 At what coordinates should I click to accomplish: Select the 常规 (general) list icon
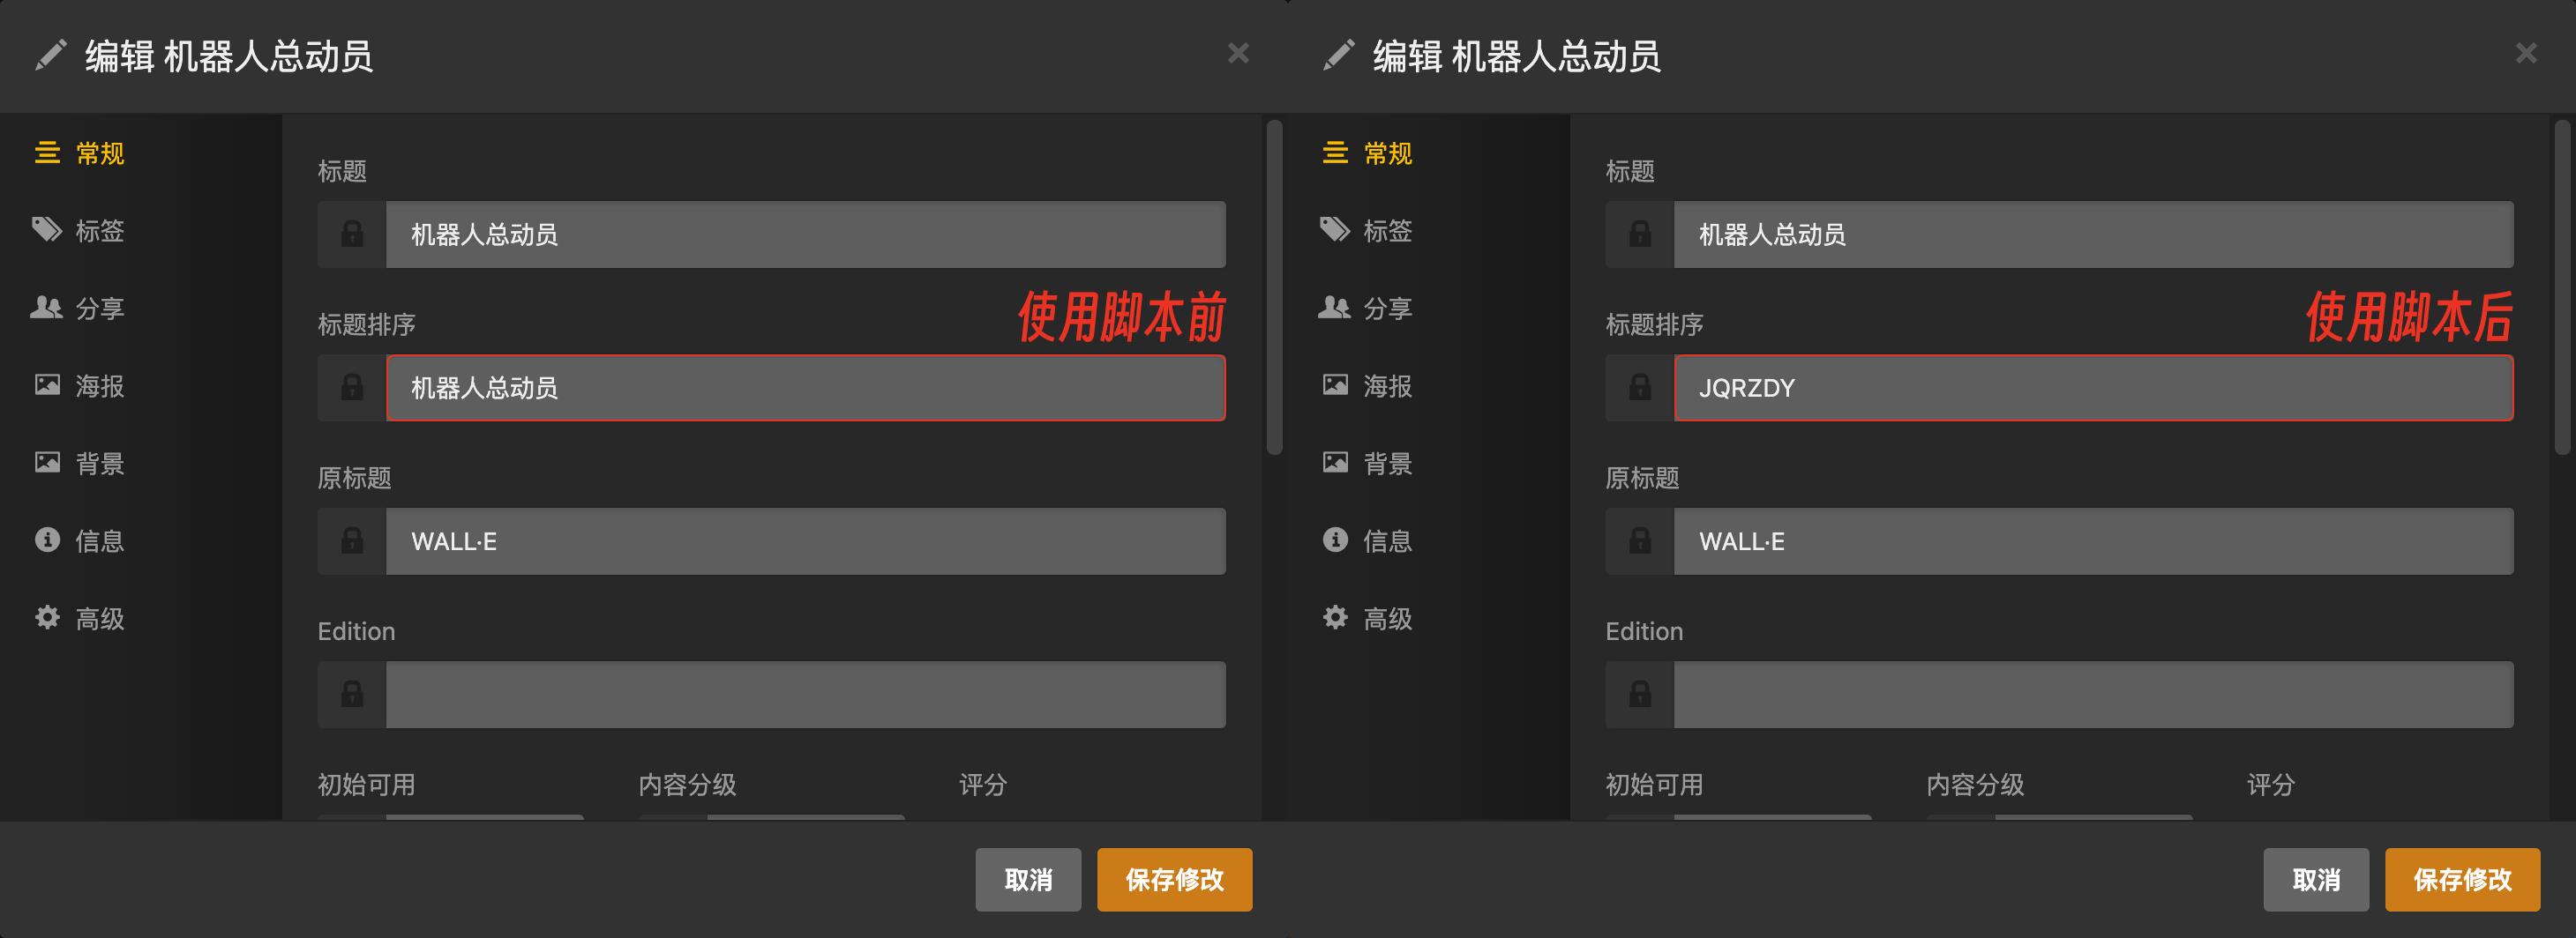click(x=47, y=154)
